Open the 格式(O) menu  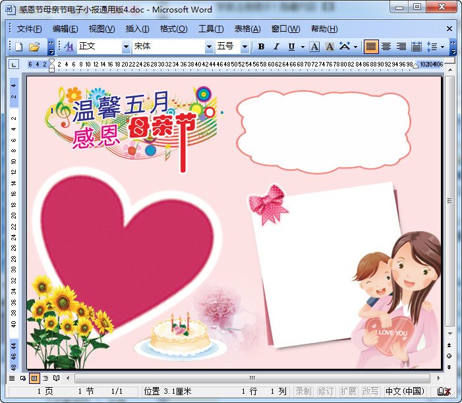[x=173, y=29]
